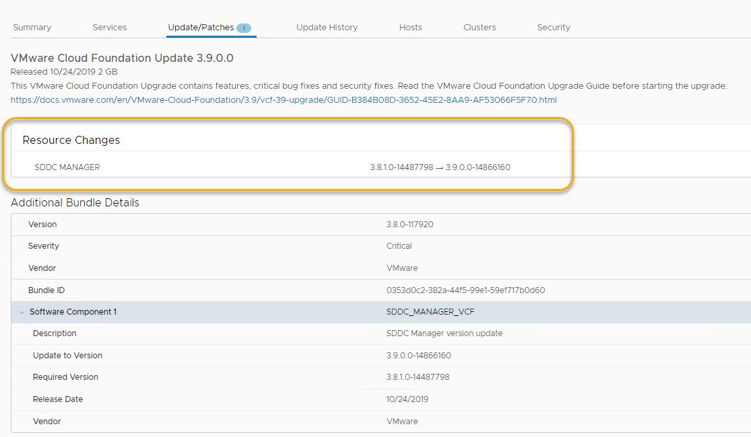Collapse Software Component 1 with its chevron
The height and width of the screenshot is (437, 751).
click(22, 312)
